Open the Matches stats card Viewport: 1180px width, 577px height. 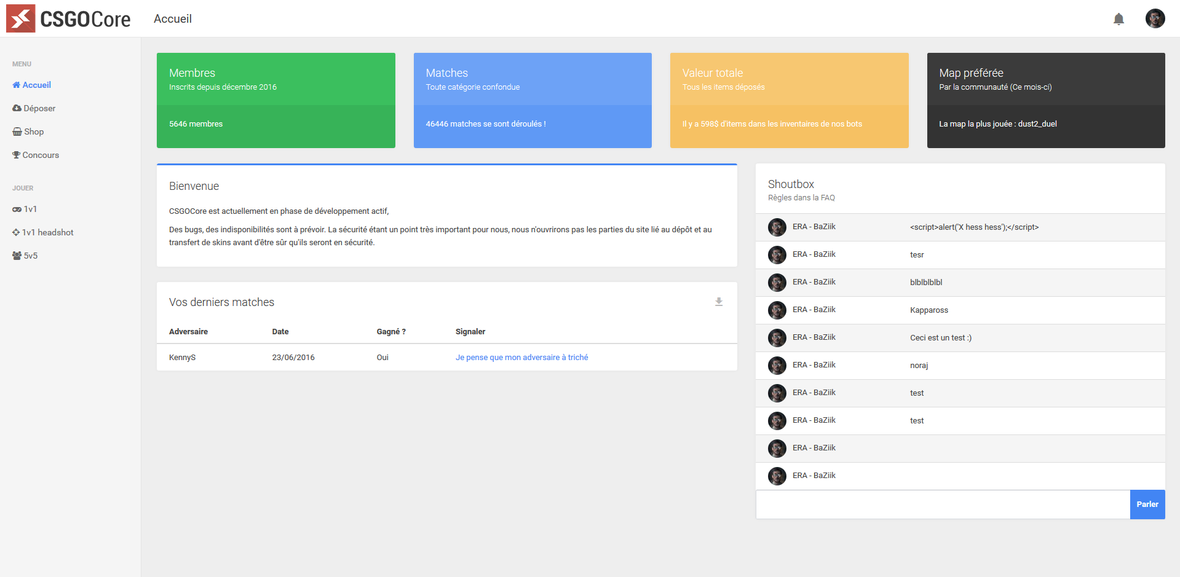[x=533, y=100]
